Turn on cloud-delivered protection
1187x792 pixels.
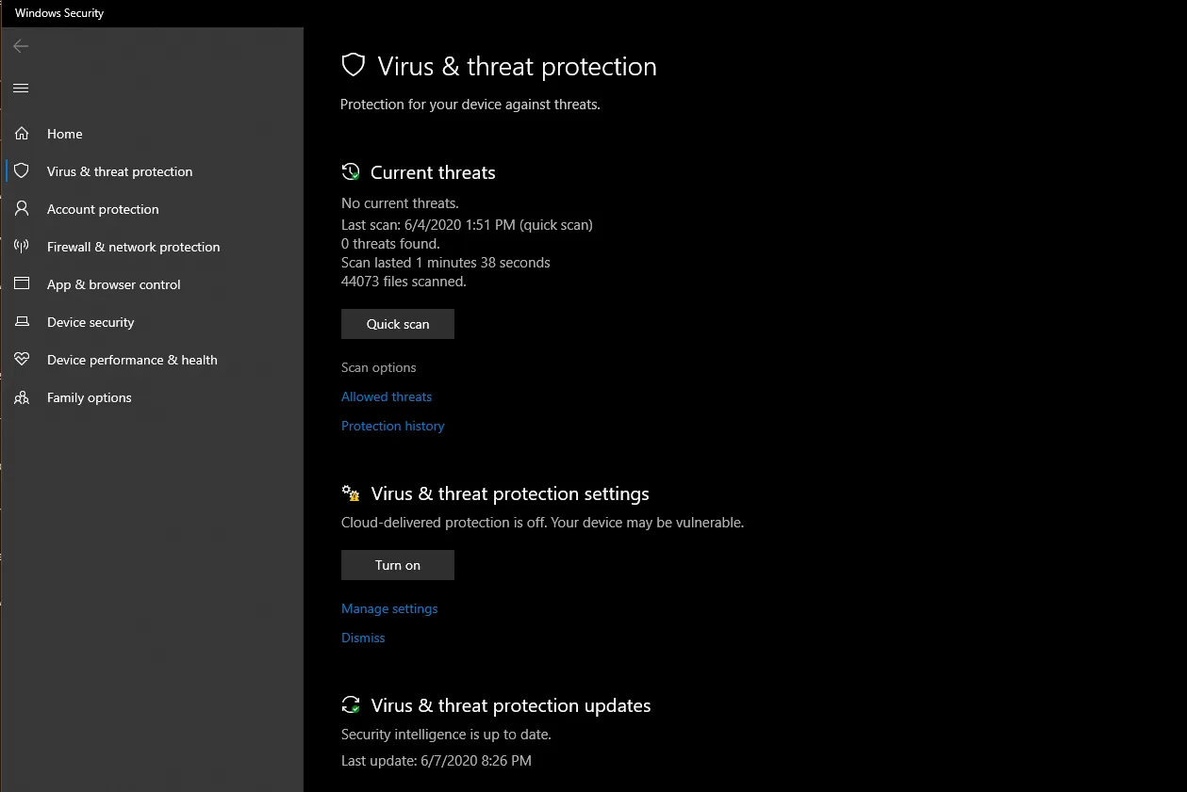point(397,565)
